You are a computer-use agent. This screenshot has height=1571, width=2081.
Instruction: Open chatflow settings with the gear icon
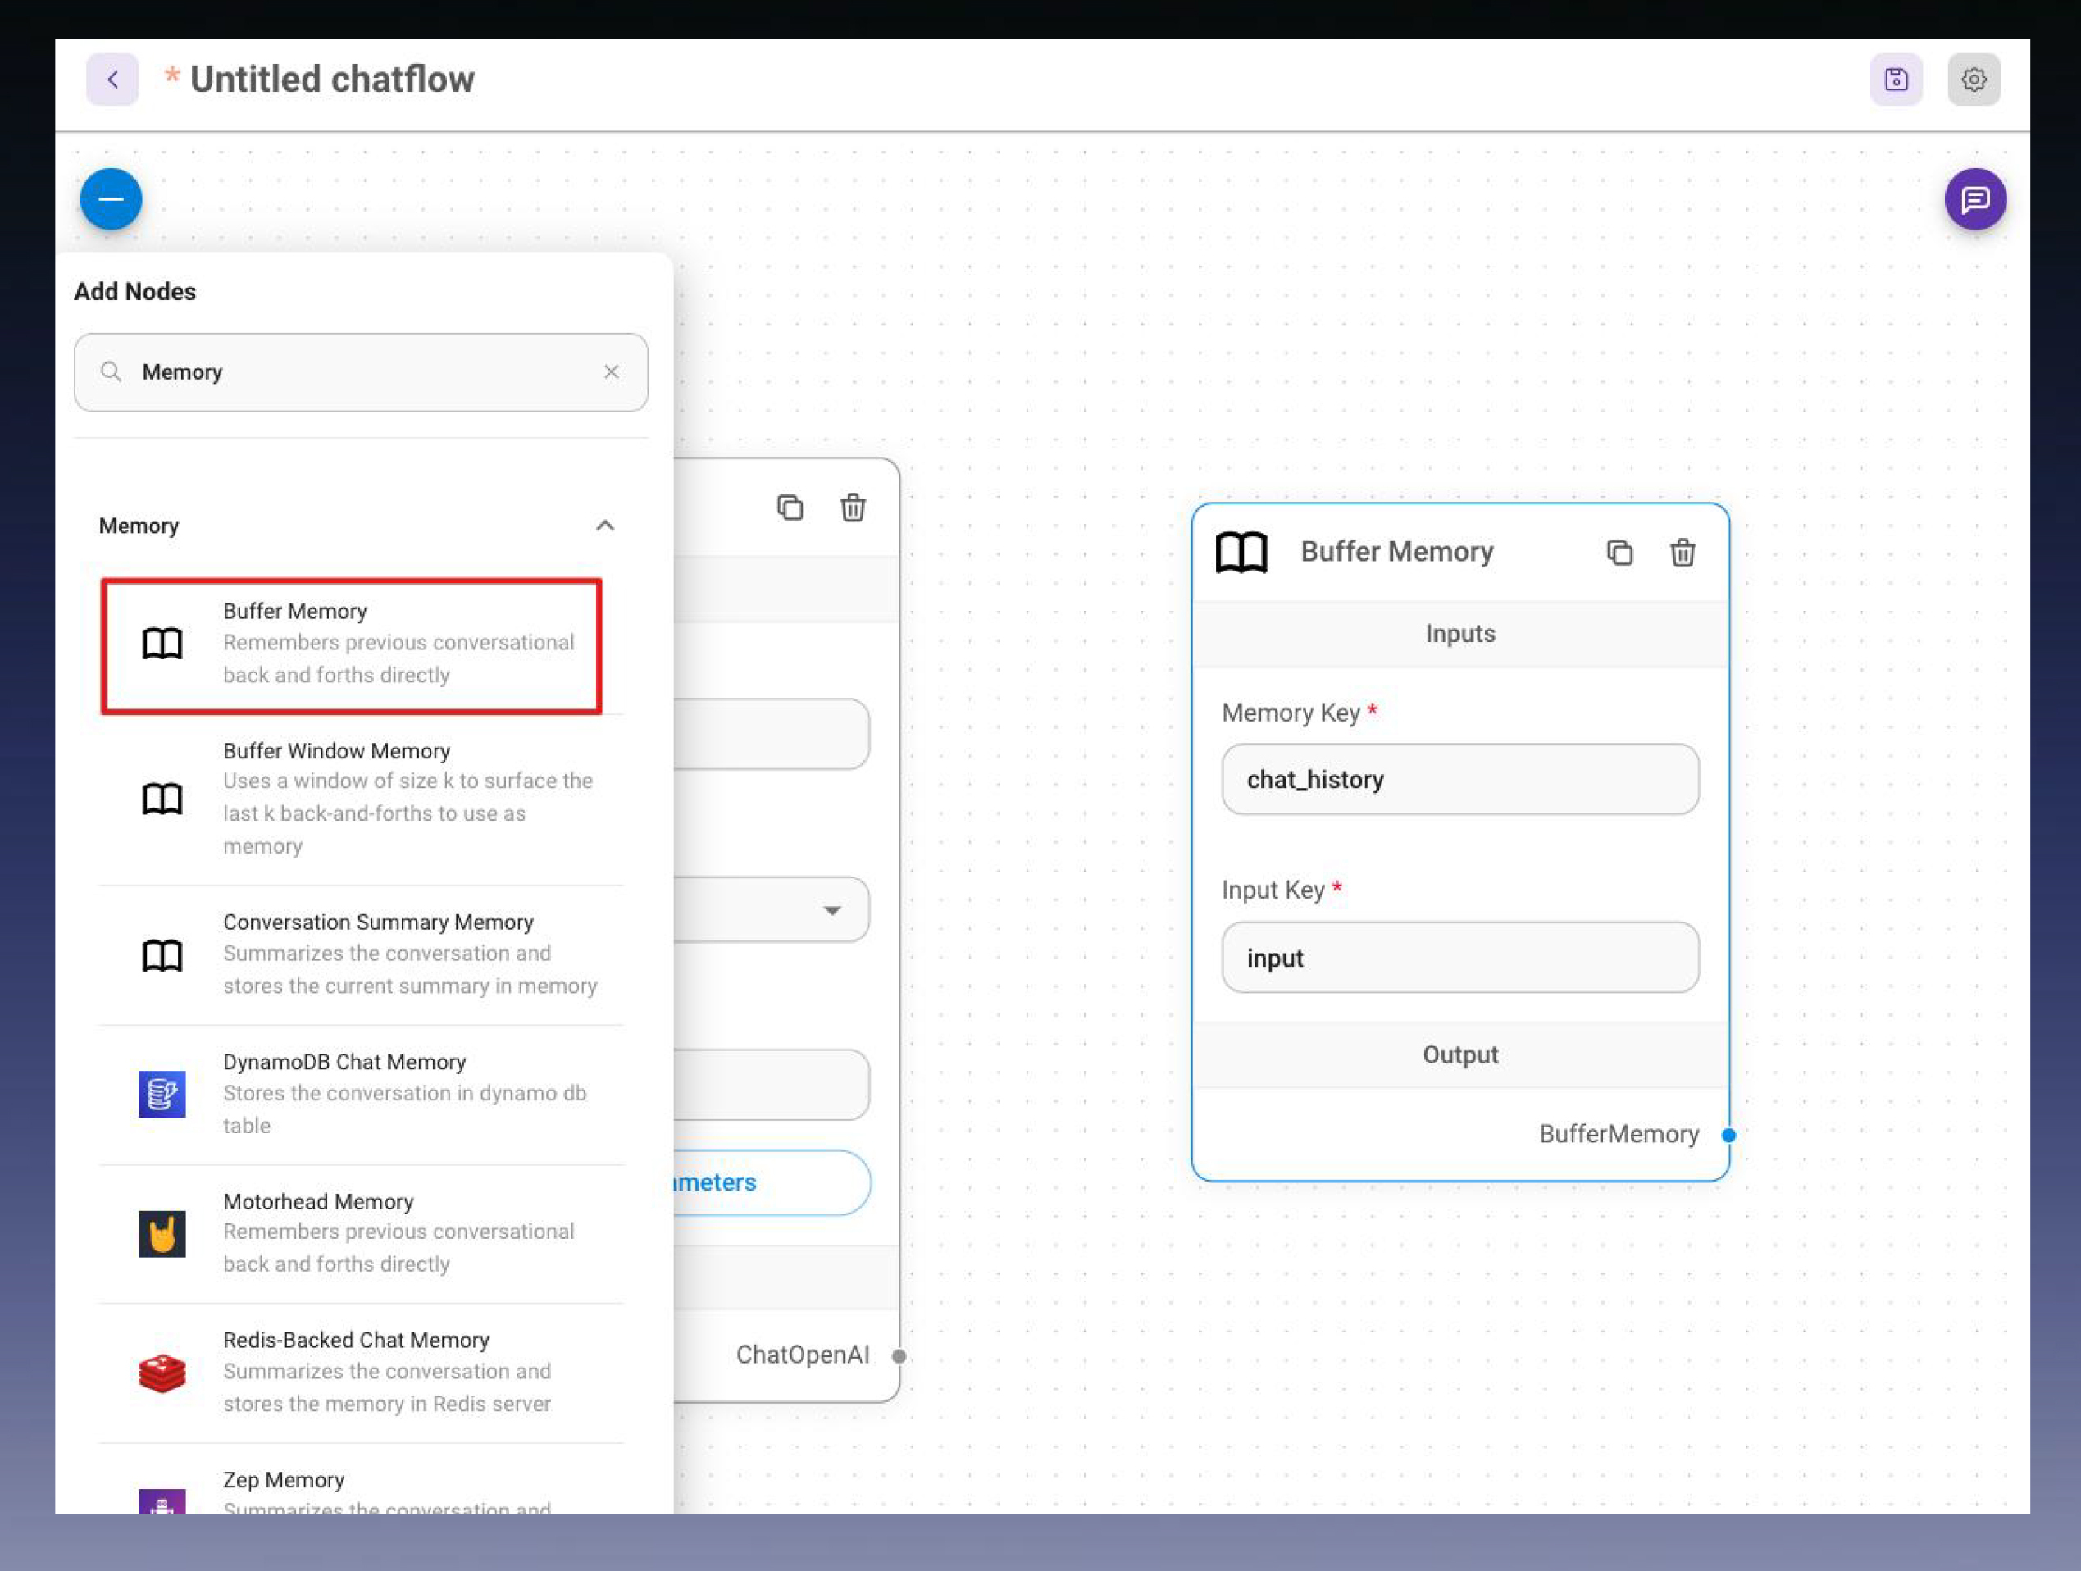pyautogui.click(x=1973, y=79)
